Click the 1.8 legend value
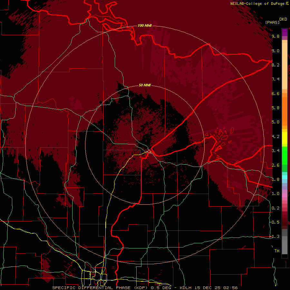 coord(275,179)
